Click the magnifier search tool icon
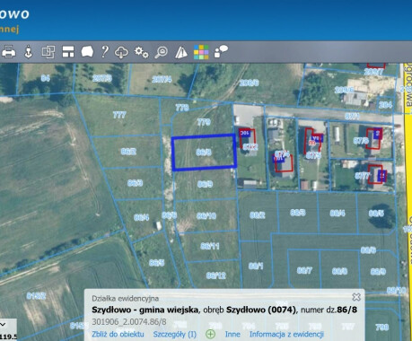The width and height of the screenshot is (412, 341). click(161, 52)
